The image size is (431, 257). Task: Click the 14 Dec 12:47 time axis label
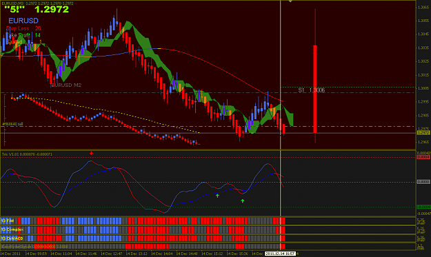111,254
